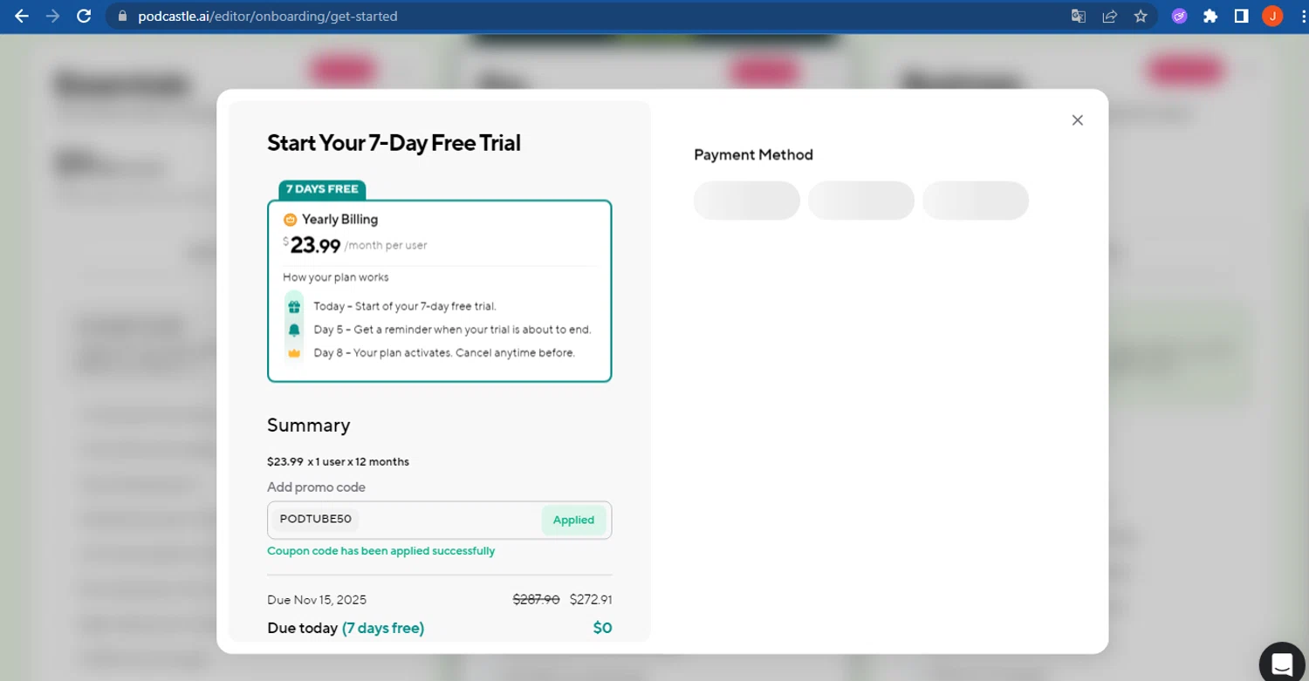
Task: Click 'Day 8 – Your plan activates' line
Action: 444,353
